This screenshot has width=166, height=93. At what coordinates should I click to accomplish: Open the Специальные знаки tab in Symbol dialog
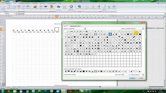pyautogui.click(x=75, y=26)
